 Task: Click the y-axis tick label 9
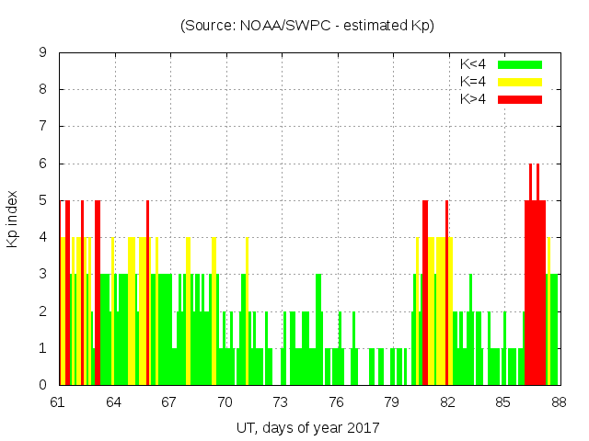pos(42,52)
